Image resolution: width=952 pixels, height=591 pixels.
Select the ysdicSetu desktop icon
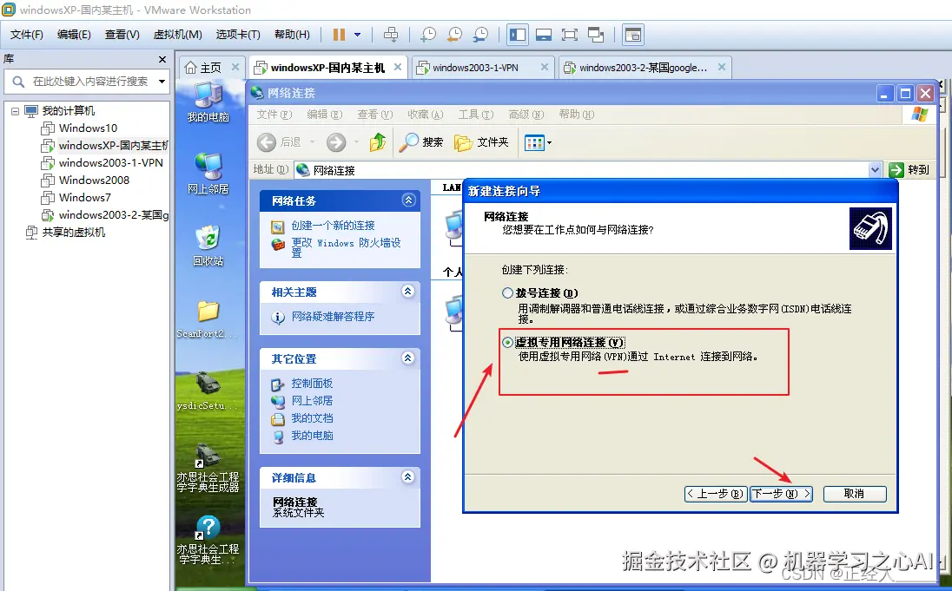[x=208, y=391]
